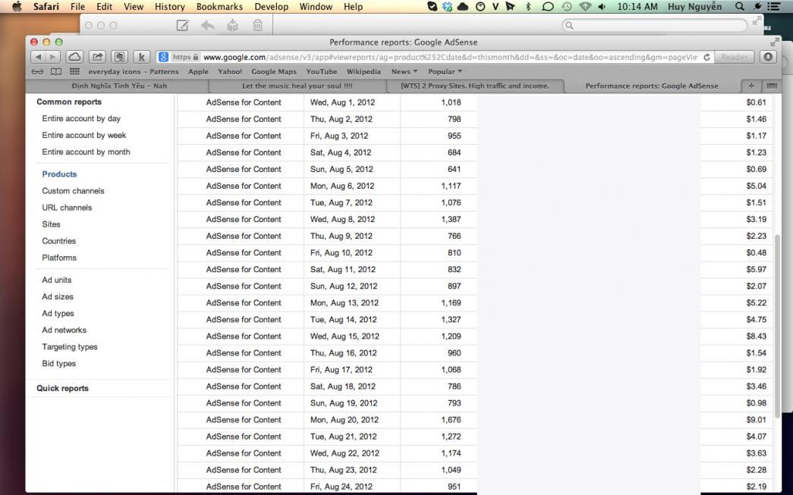Open the Bookmarks menu
The width and height of the screenshot is (793, 495).
click(x=219, y=7)
